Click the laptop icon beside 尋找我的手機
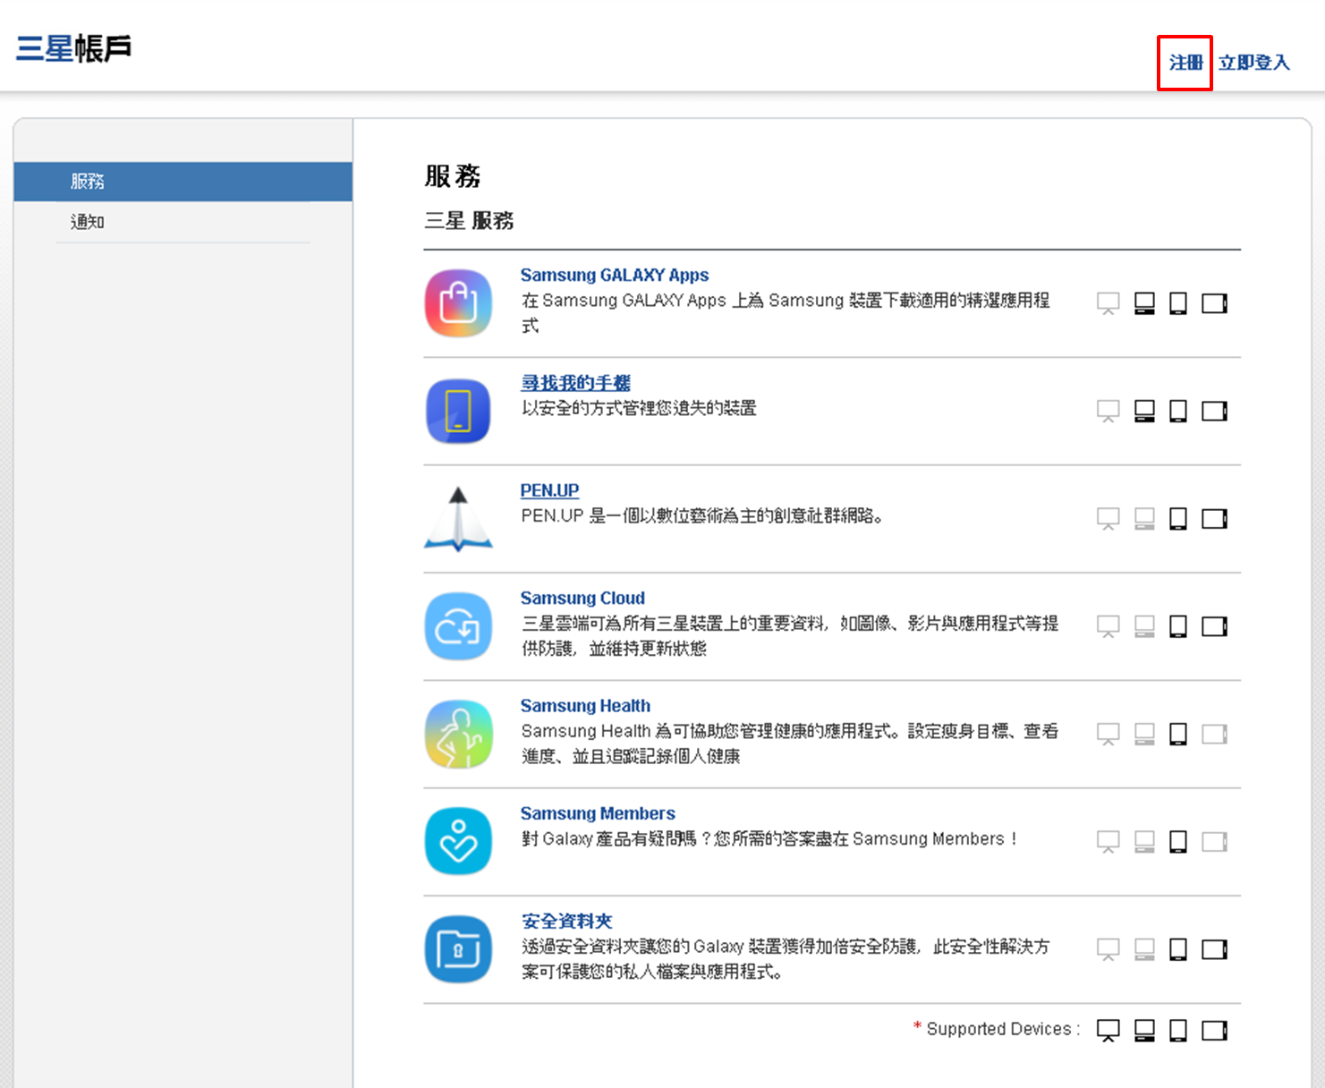This screenshot has width=1325, height=1088. 1142,411
